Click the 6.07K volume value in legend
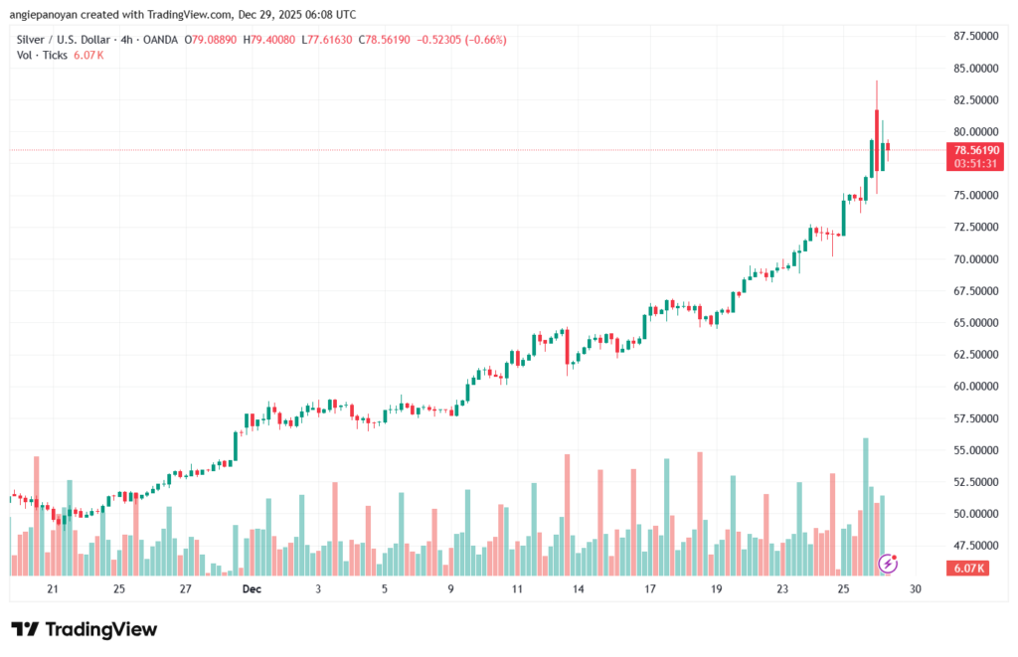 88,55
